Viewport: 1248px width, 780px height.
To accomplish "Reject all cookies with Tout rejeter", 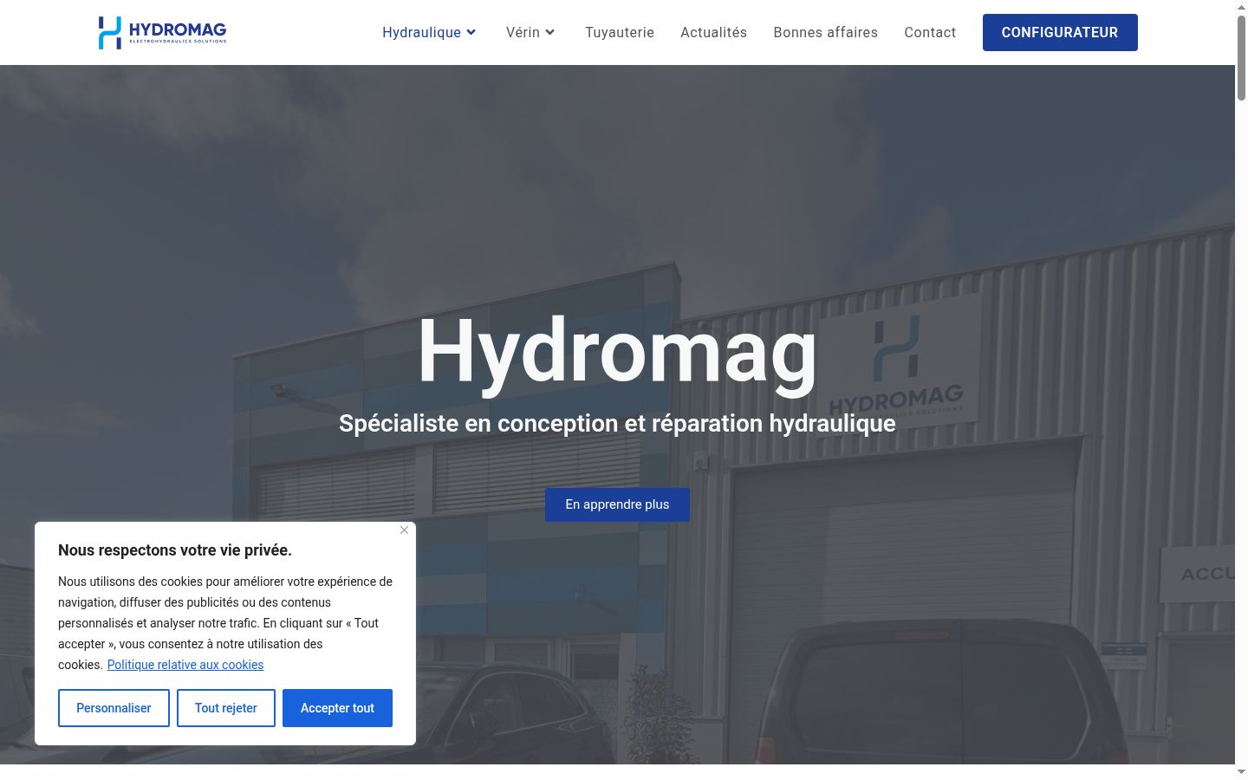I will pyautogui.click(x=226, y=708).
